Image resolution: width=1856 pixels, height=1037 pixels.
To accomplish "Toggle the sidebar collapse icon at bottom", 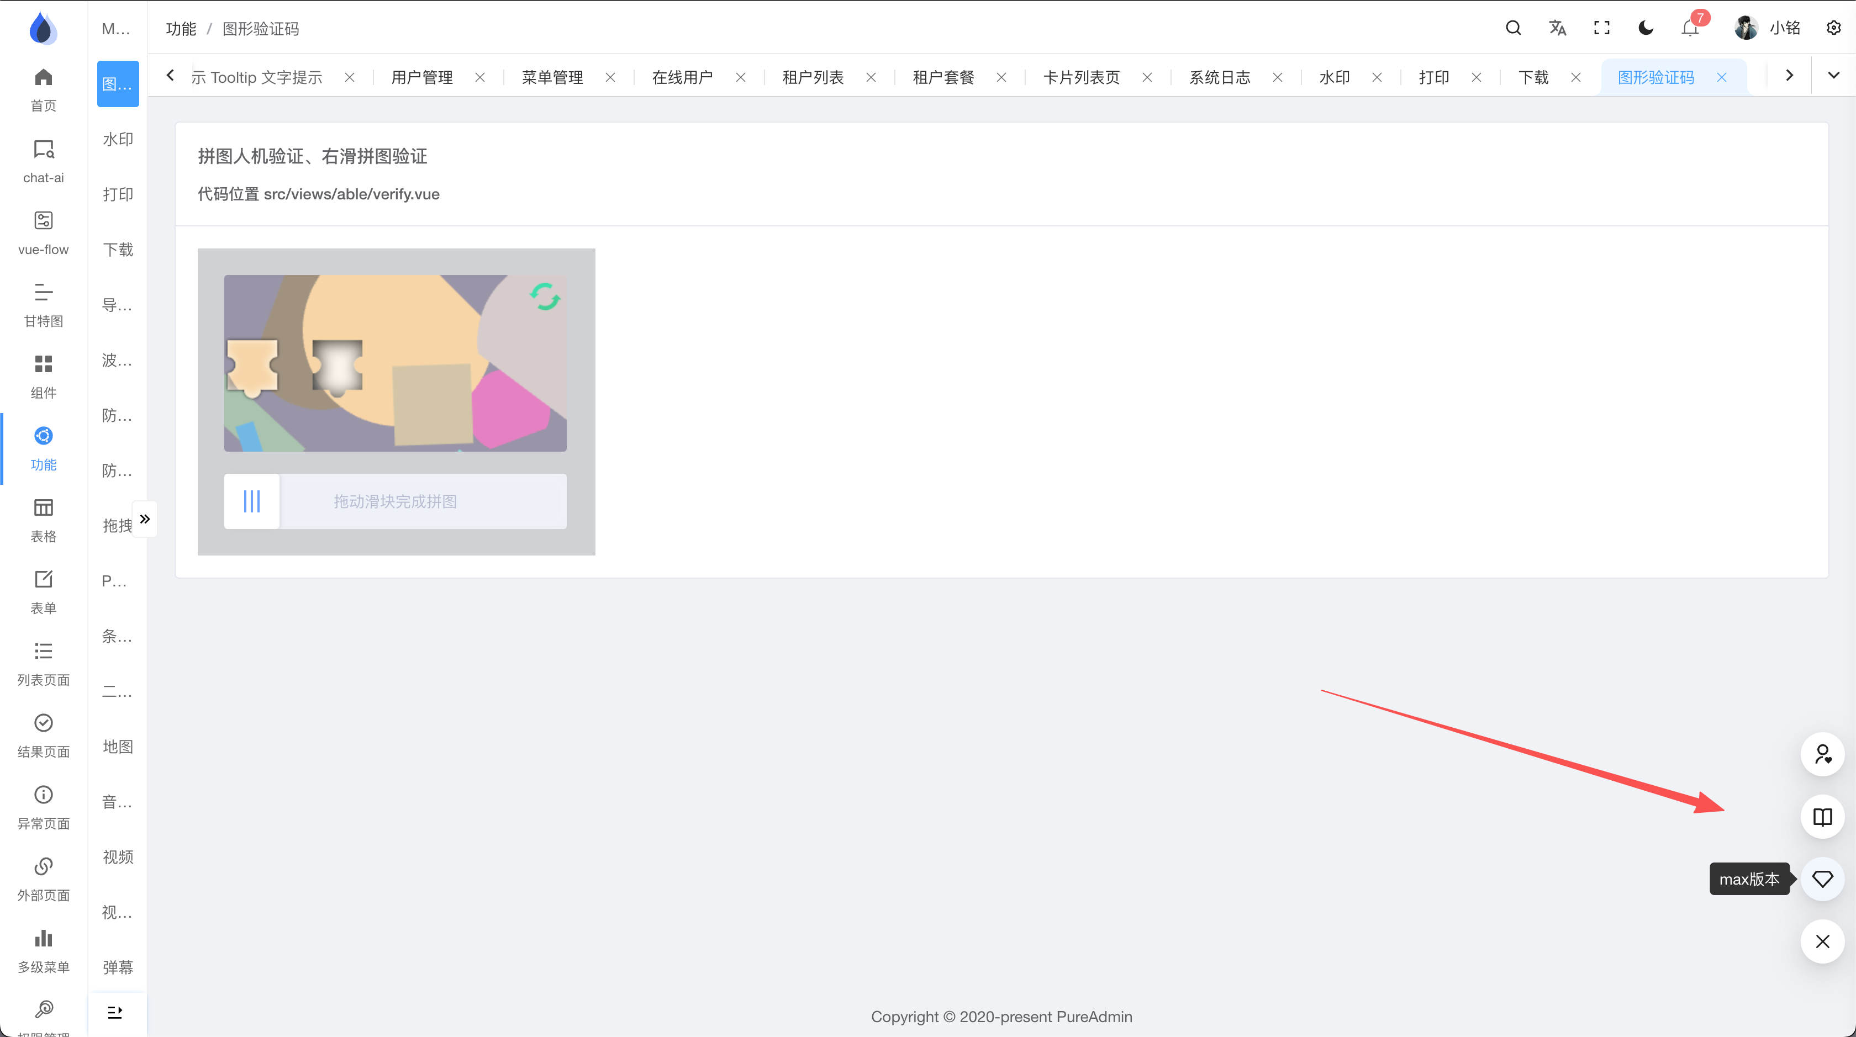I will click(114, 1013).
